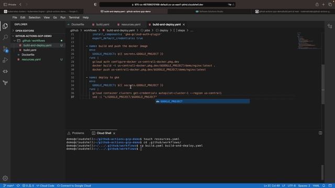Click the reload icon in the address bar

click(233, 5)
